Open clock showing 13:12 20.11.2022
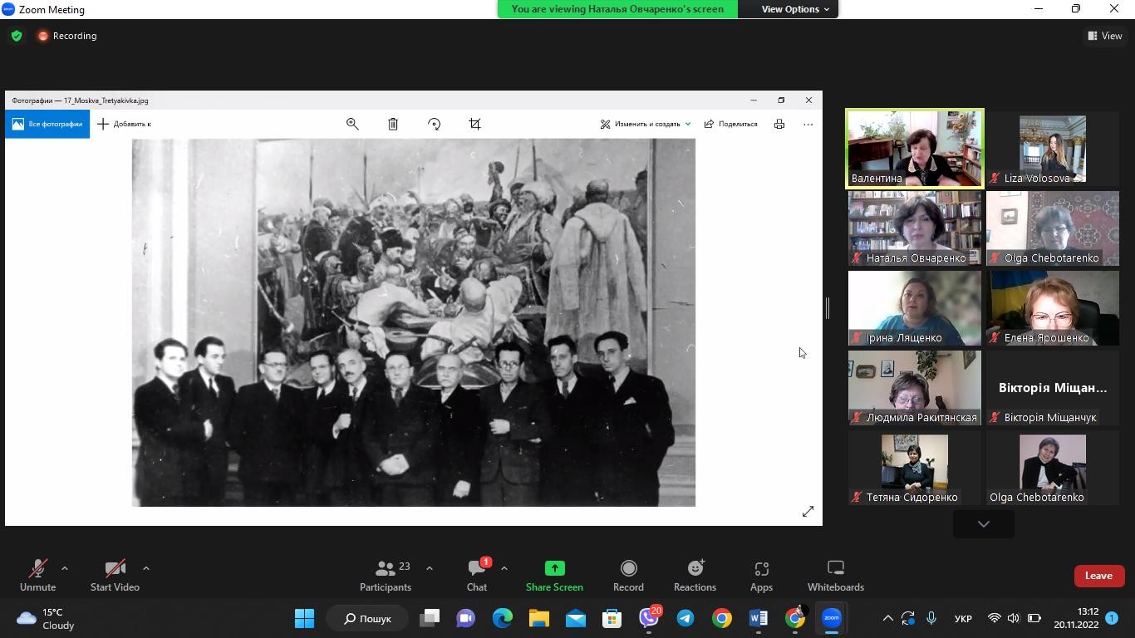The height and width of the screenshot is (638, 1135). click(x=1077, y=618)
